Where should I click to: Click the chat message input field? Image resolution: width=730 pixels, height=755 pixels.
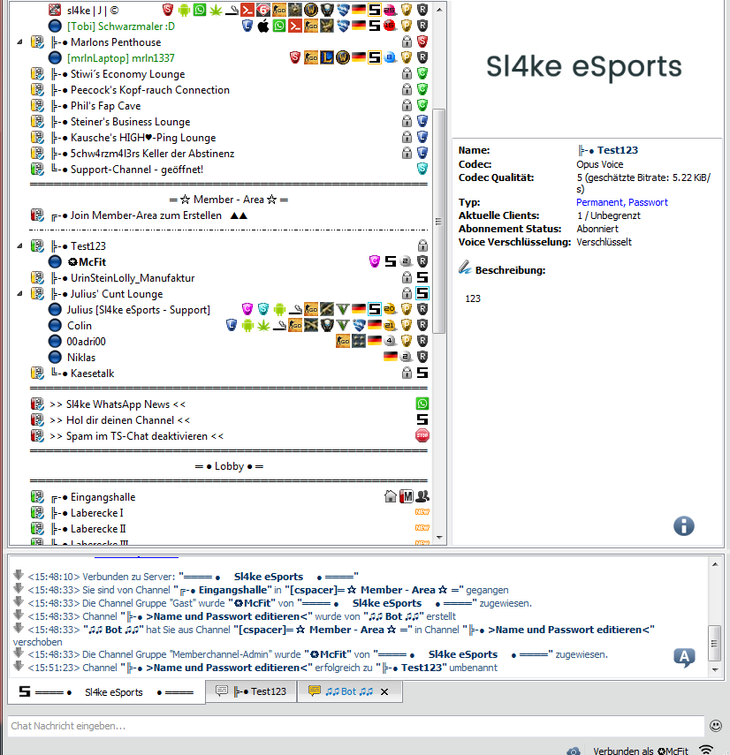pos(355,726)
